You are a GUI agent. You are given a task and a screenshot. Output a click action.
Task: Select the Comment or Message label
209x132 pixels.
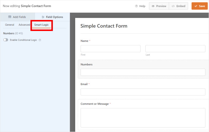coord(95,104)
